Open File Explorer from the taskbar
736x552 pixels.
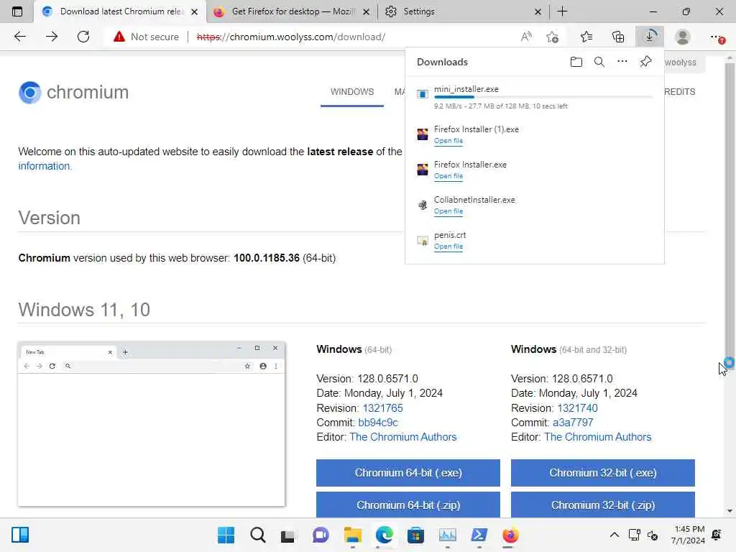[x=352, y=535]
